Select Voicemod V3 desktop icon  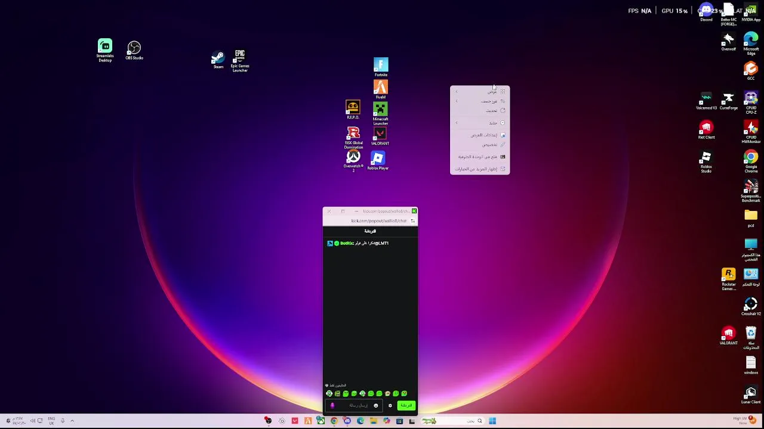pos(706,101)
